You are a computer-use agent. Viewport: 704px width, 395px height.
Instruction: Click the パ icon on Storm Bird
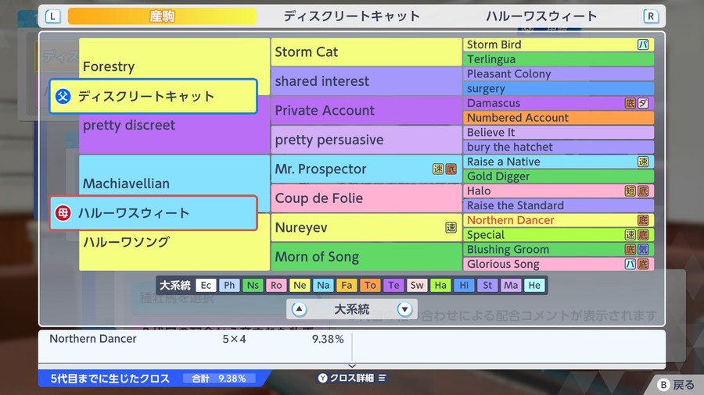643,44
